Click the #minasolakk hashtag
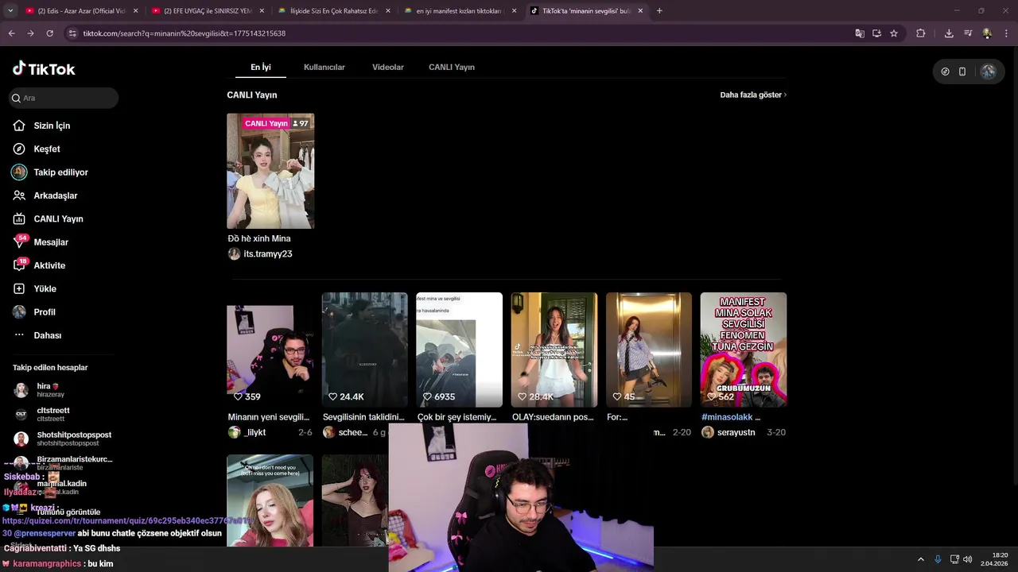The width and height of the screenshot is (1018, 572). click(x=727, y=417)
